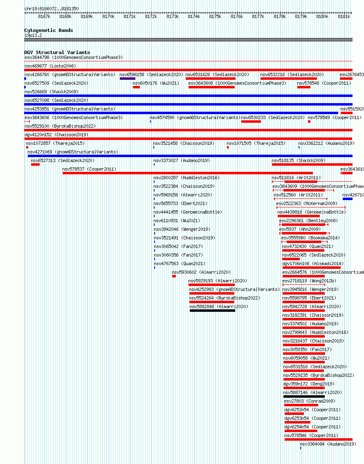Click nsv1071505 (Thareja2015) label

tap(256, 143)
